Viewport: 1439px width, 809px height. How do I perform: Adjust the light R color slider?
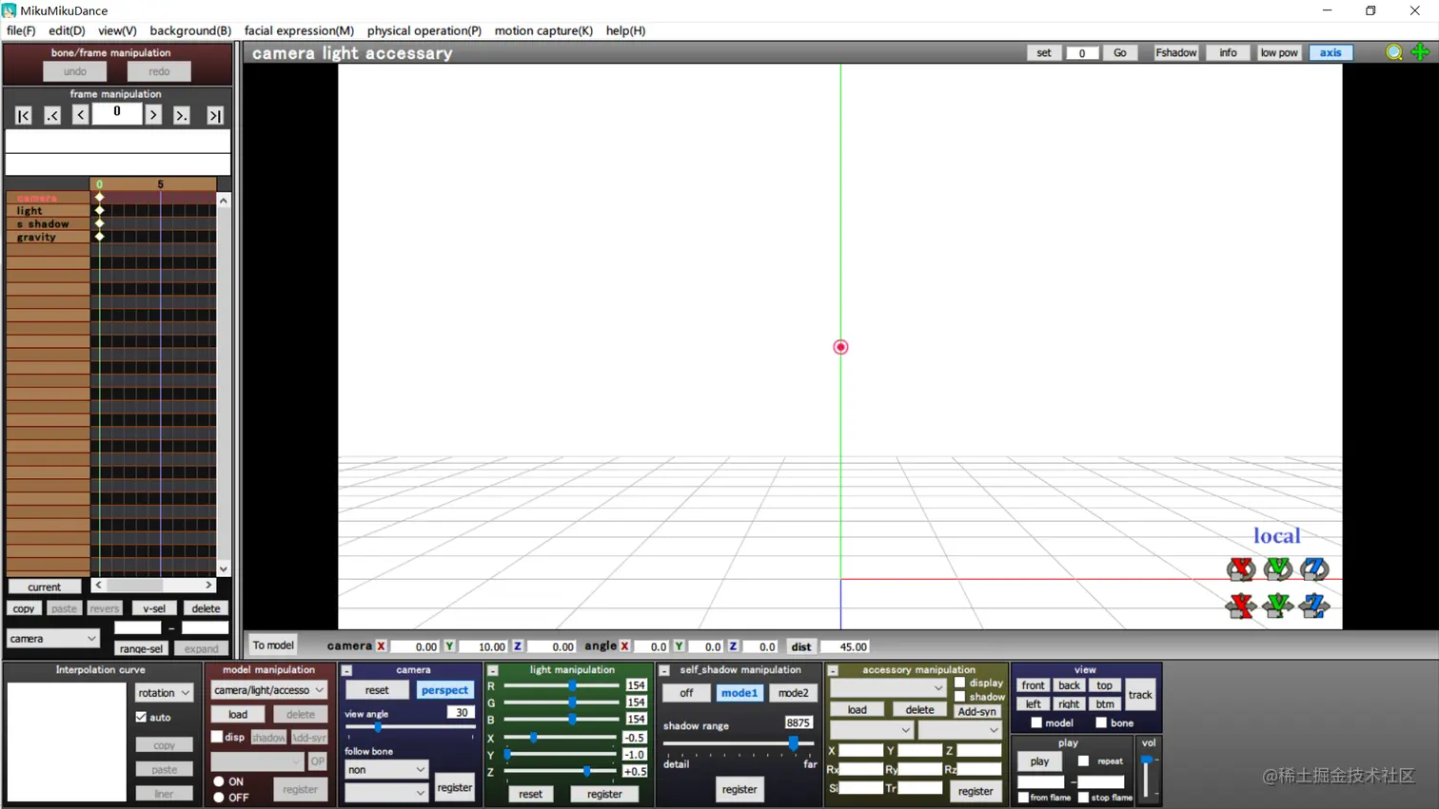[561, 685]
